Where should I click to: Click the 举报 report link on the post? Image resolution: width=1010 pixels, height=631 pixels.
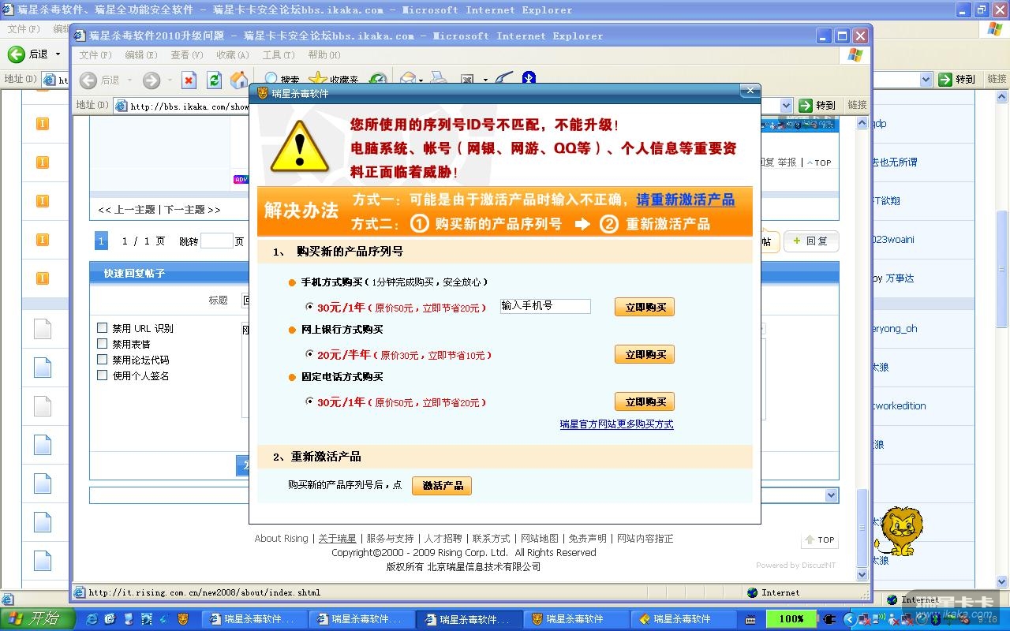[787, 162]
